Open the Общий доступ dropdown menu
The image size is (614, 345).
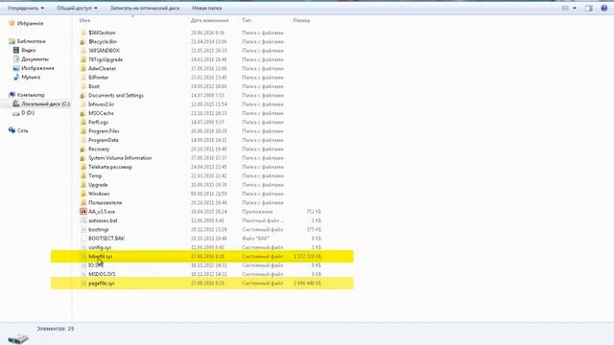tap(77, 8)
